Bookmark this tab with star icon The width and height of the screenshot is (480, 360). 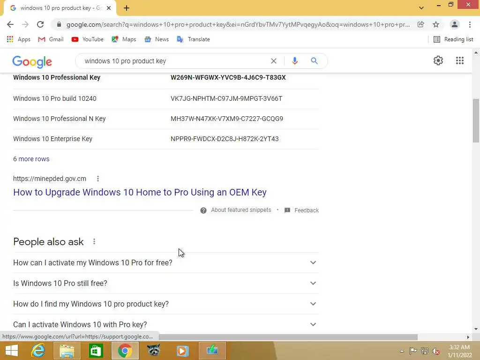pyautogui.click(x=436, y=24)
